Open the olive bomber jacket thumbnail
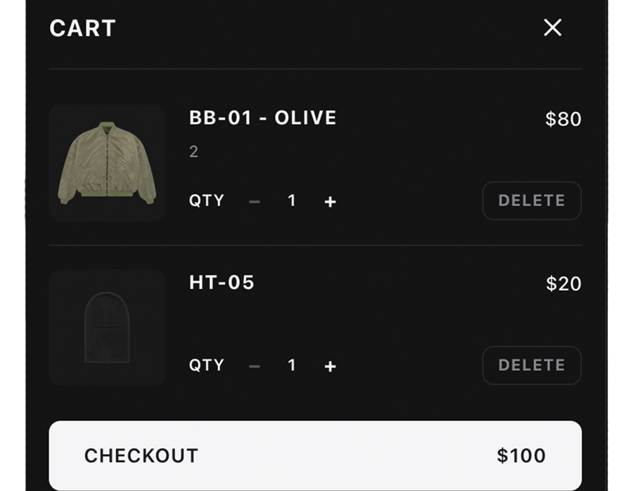 [x=107, y=162]
